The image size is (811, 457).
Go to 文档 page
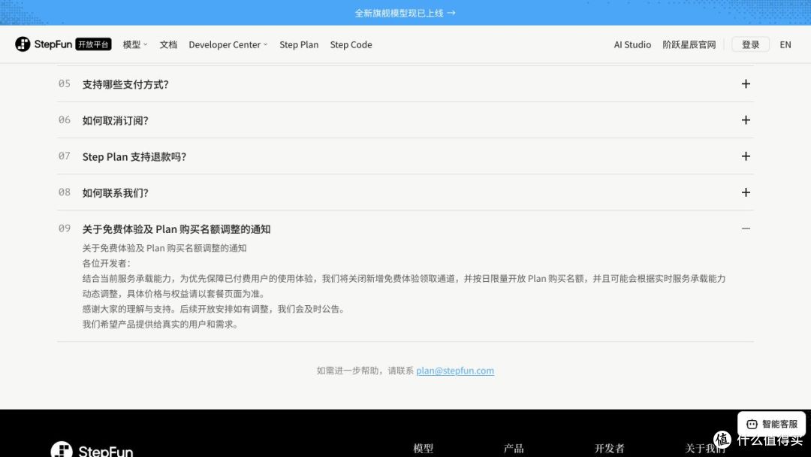168,44
